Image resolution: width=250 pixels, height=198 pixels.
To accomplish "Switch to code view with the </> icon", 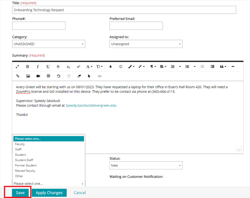I will (99, 76).
